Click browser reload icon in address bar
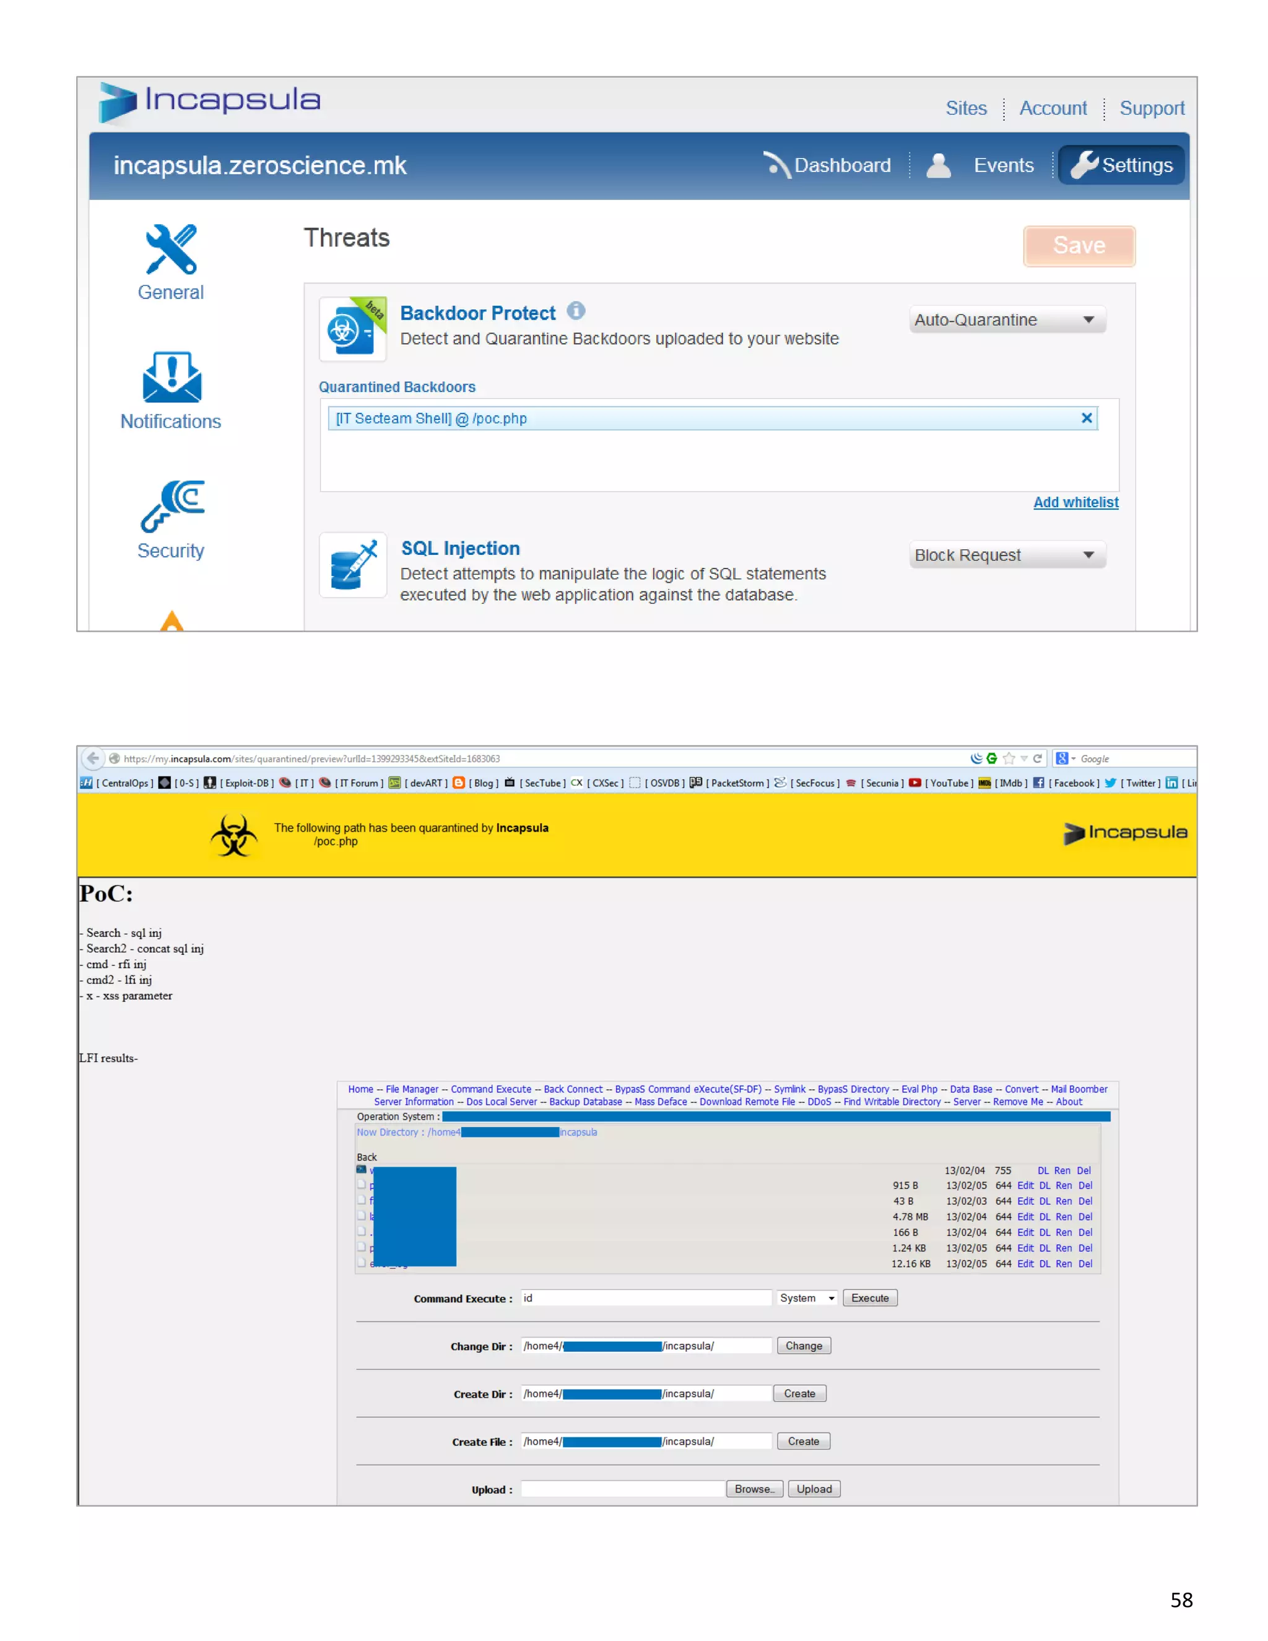The height and width of the screenshot is (1641, 1268). point(1038,758)
